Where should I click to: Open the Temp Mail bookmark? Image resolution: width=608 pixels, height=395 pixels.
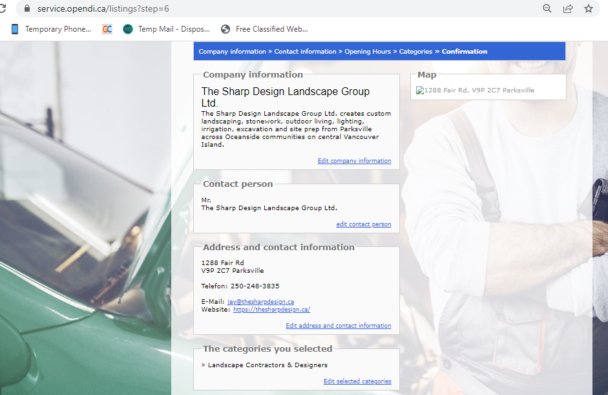point(166,29)
